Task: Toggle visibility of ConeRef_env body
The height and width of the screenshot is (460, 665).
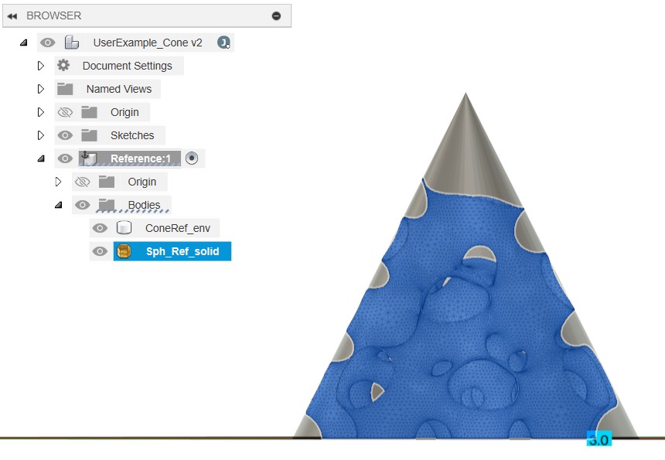Action: (100, 228)
